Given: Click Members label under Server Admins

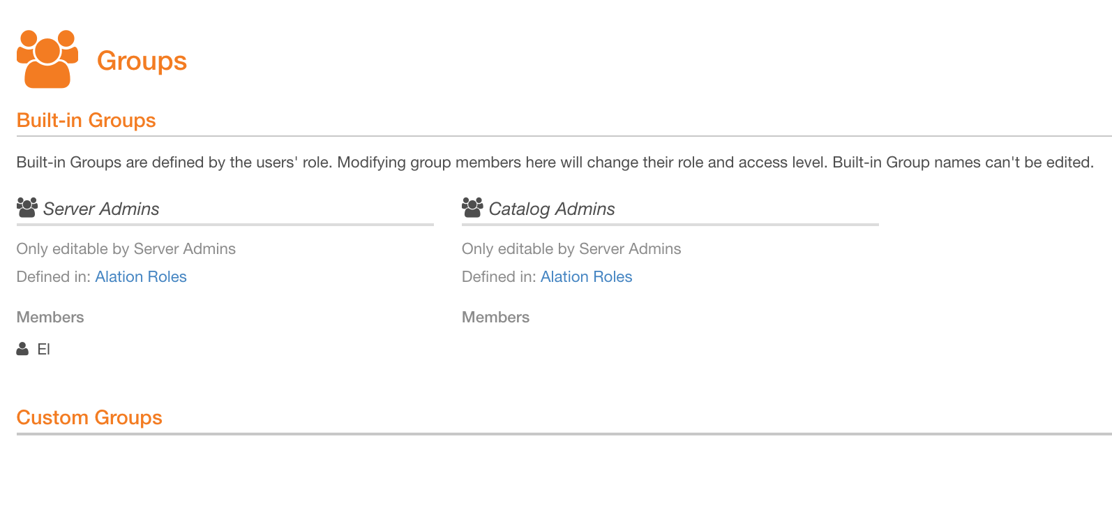Looking at the screenshot, I should [50, 317].
